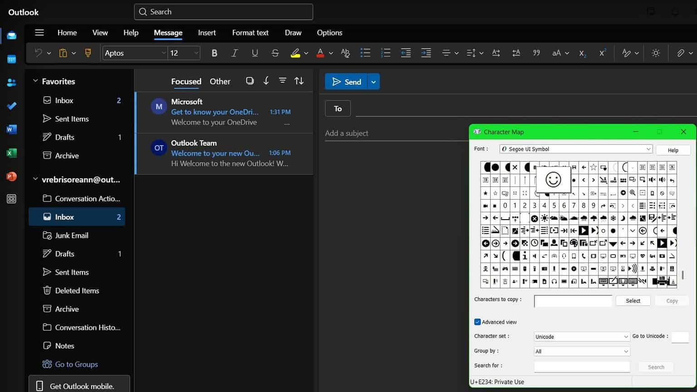Apply italic formatting
Viewport: 697px width, 392px height.
point(235,53)
